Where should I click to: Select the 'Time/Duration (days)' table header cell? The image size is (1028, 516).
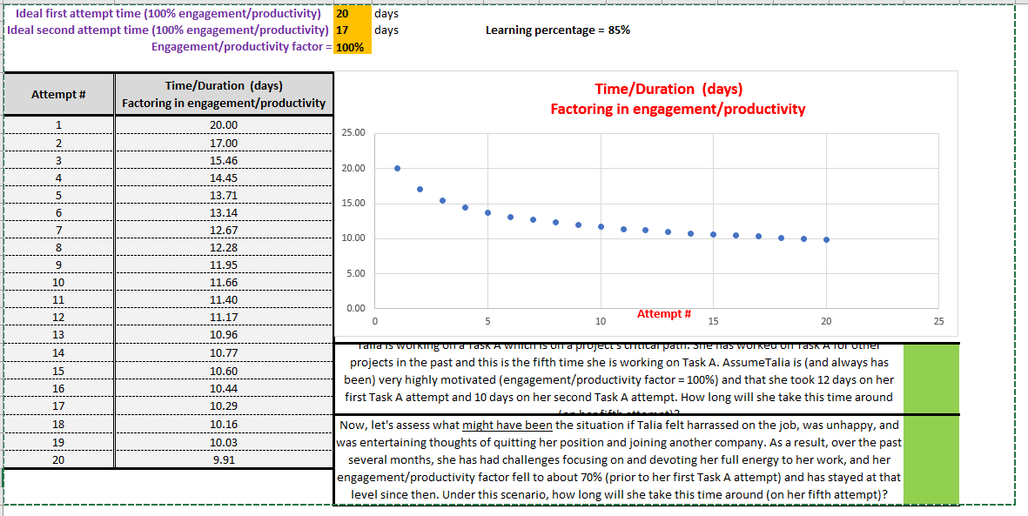click(x=224, y=95)
